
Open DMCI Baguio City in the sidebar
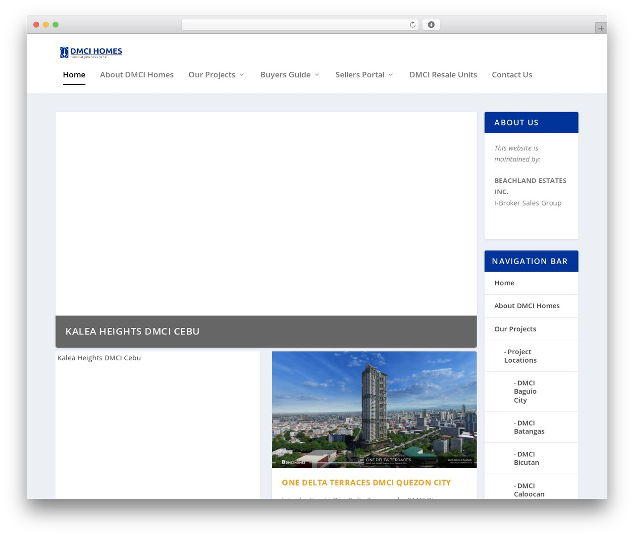coord(525,391)
